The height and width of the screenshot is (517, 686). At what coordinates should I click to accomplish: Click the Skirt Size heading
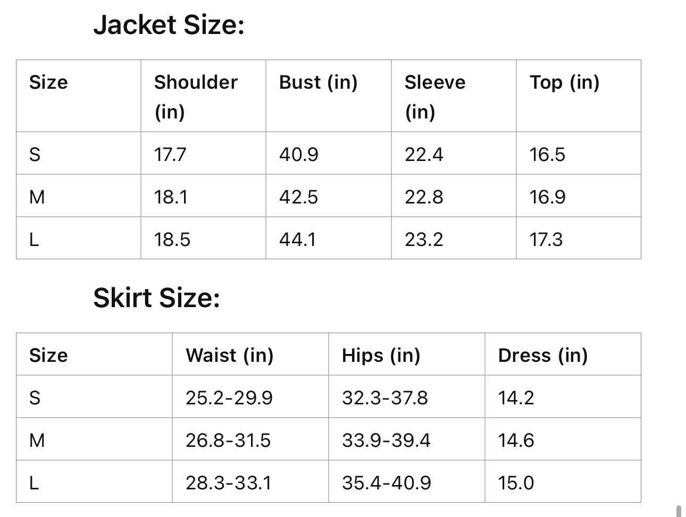click(156, 298)
